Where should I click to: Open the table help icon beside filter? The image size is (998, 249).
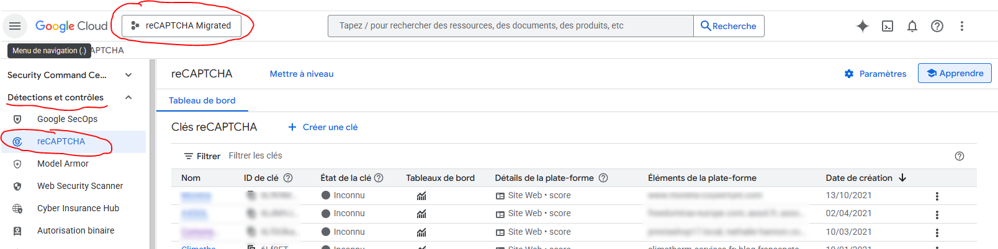(x=960, y=156)
